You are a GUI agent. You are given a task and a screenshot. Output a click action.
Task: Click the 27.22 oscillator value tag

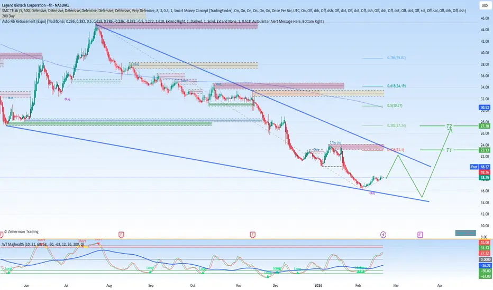(484, 253)
